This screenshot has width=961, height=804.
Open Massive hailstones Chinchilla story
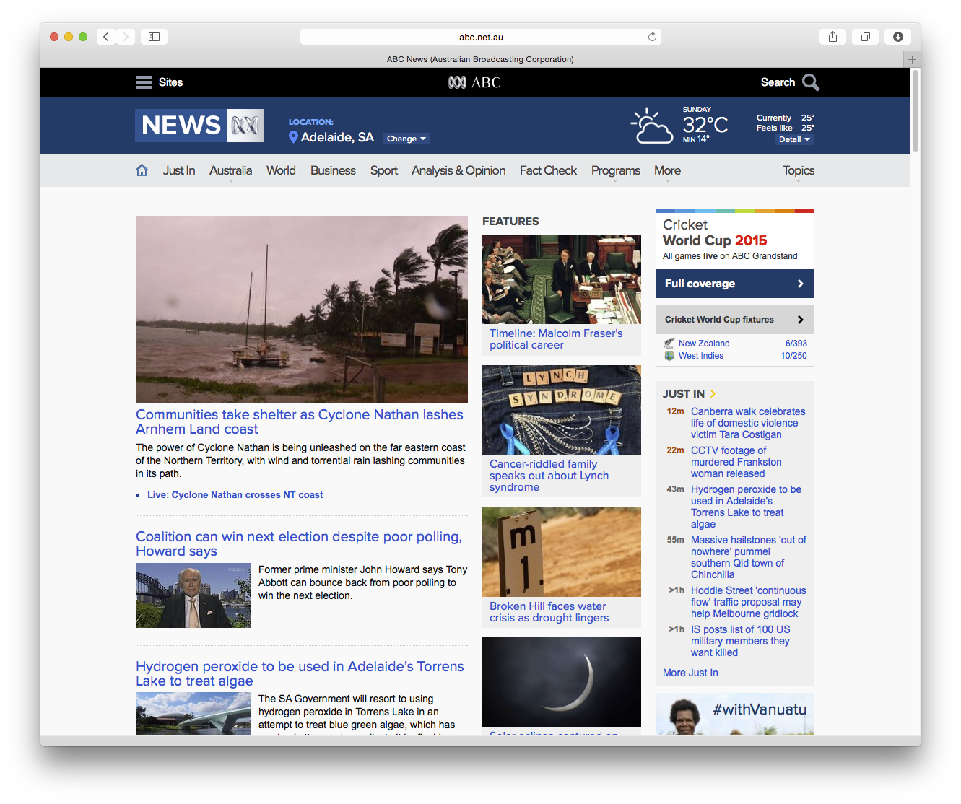point(749,557)
